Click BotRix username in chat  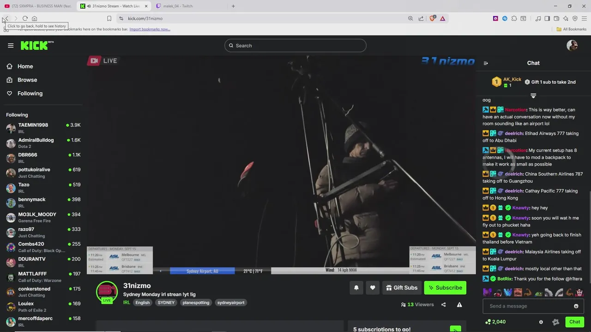[x=505, y=279]
